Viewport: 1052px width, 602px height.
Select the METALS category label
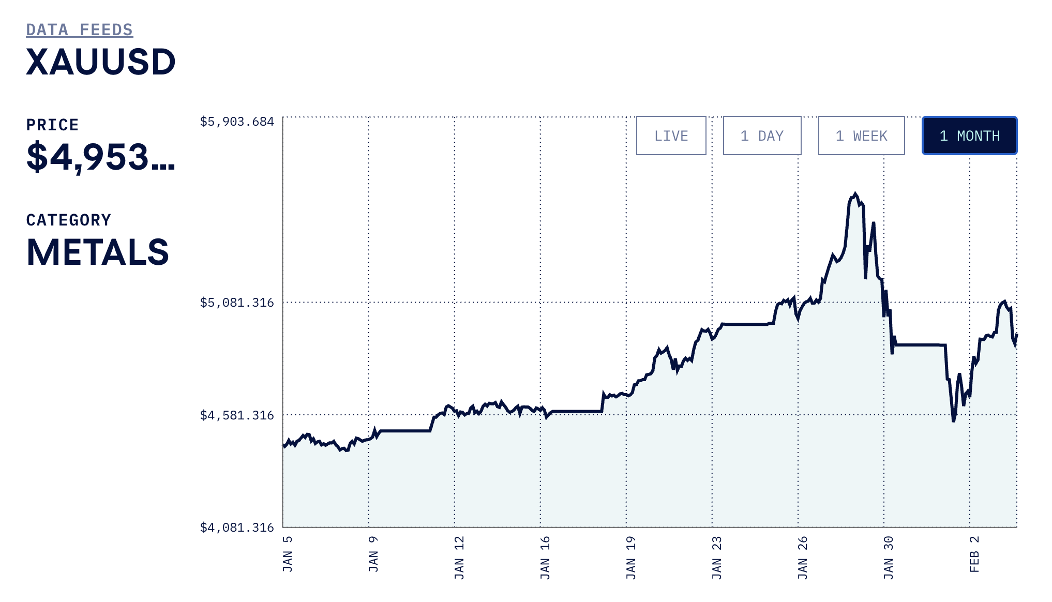tap(97, 253)
